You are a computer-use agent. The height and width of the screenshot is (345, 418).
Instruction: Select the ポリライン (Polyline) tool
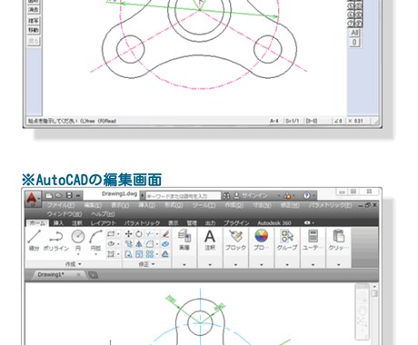pyautogui.click(x=56, y=241)
